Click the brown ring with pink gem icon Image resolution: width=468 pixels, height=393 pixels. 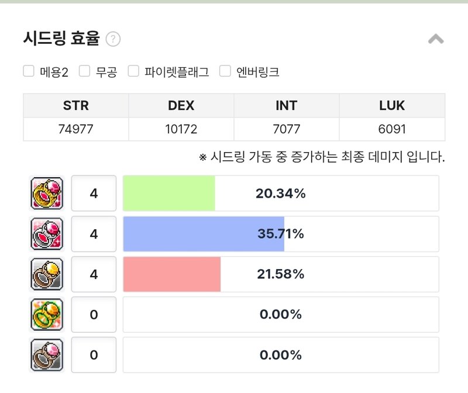coord(47,355)
